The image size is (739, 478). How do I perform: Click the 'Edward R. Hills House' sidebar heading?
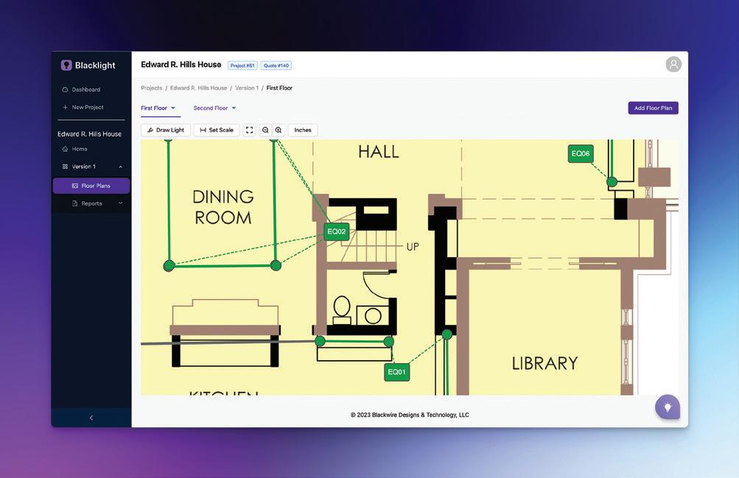coord(90,134)
